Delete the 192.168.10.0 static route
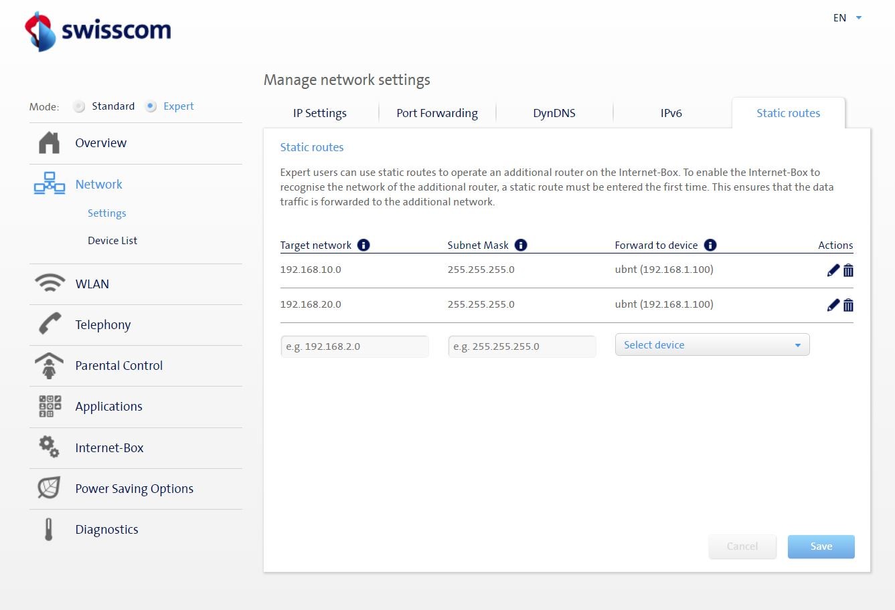This screenshot has width=895, height=610. point(848,270)
